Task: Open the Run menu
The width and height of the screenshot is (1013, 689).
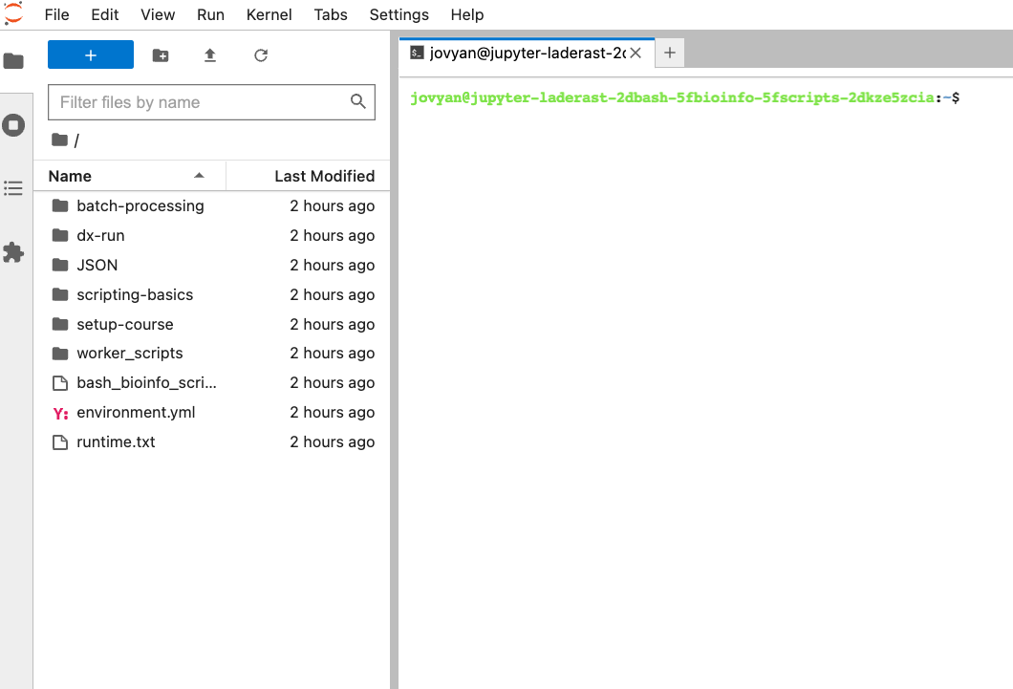Action: 210,15
